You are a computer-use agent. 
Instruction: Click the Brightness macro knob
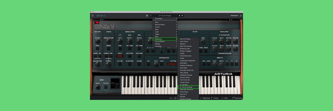click(201, 98)
